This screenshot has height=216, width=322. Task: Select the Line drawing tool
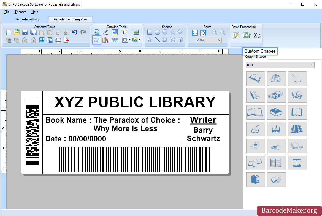157,39
